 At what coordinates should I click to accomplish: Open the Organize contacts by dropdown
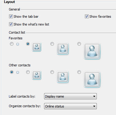70,106
